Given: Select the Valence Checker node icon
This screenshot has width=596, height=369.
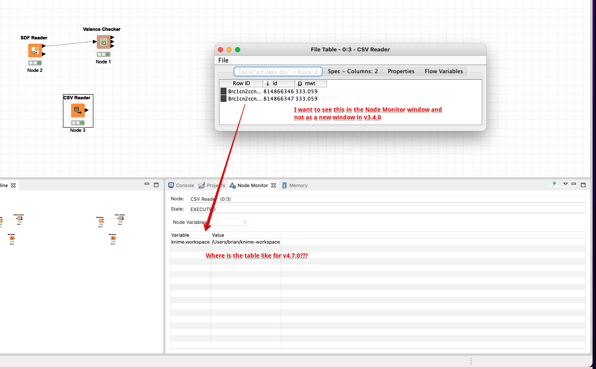Looking at the screenshot, I should [103, 42].
